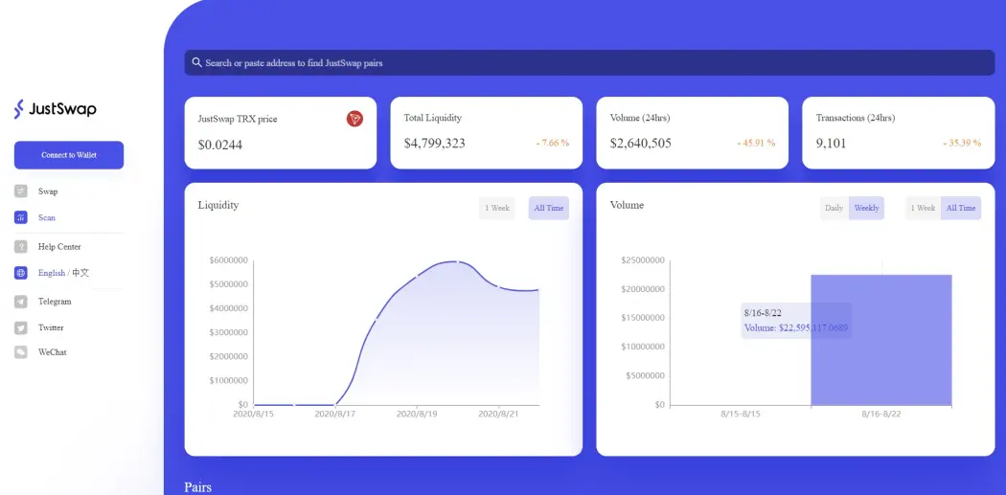Click the language globe icon
Screen dimensions: 1006x495
tap(20, 273)
